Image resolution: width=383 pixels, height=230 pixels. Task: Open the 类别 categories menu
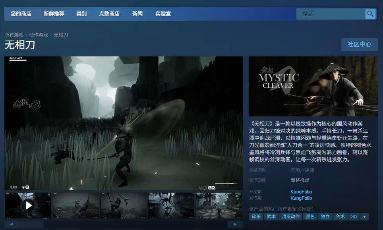click(81, 14)
